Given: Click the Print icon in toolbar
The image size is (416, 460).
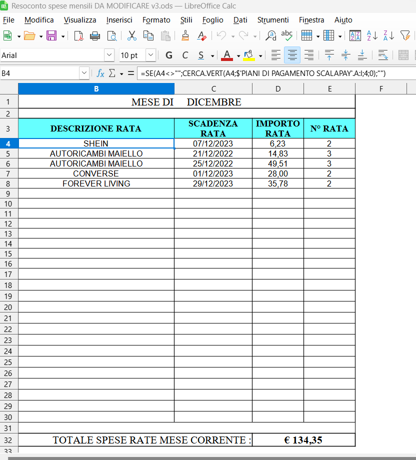Looking at the screenshot, I should point(95,36).
